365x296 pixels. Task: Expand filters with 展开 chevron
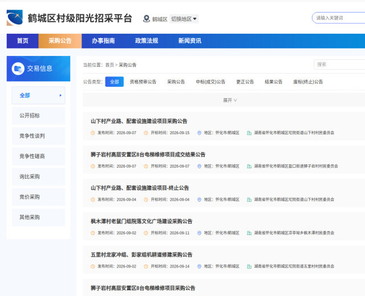(x=230, y=100)
